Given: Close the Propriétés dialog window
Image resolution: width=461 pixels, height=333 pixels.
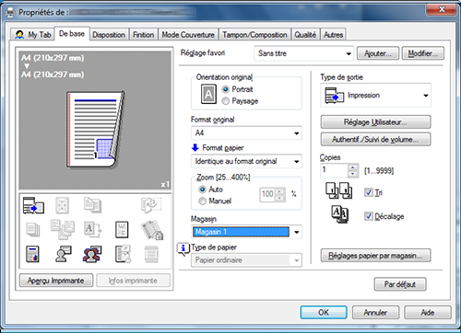Looking at the screenshot, I should pyautogui.click(x=442, y=9).
